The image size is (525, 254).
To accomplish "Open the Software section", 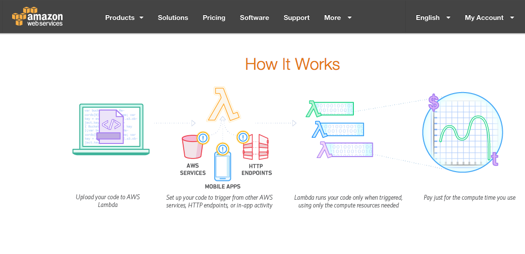I will [255, 18].
